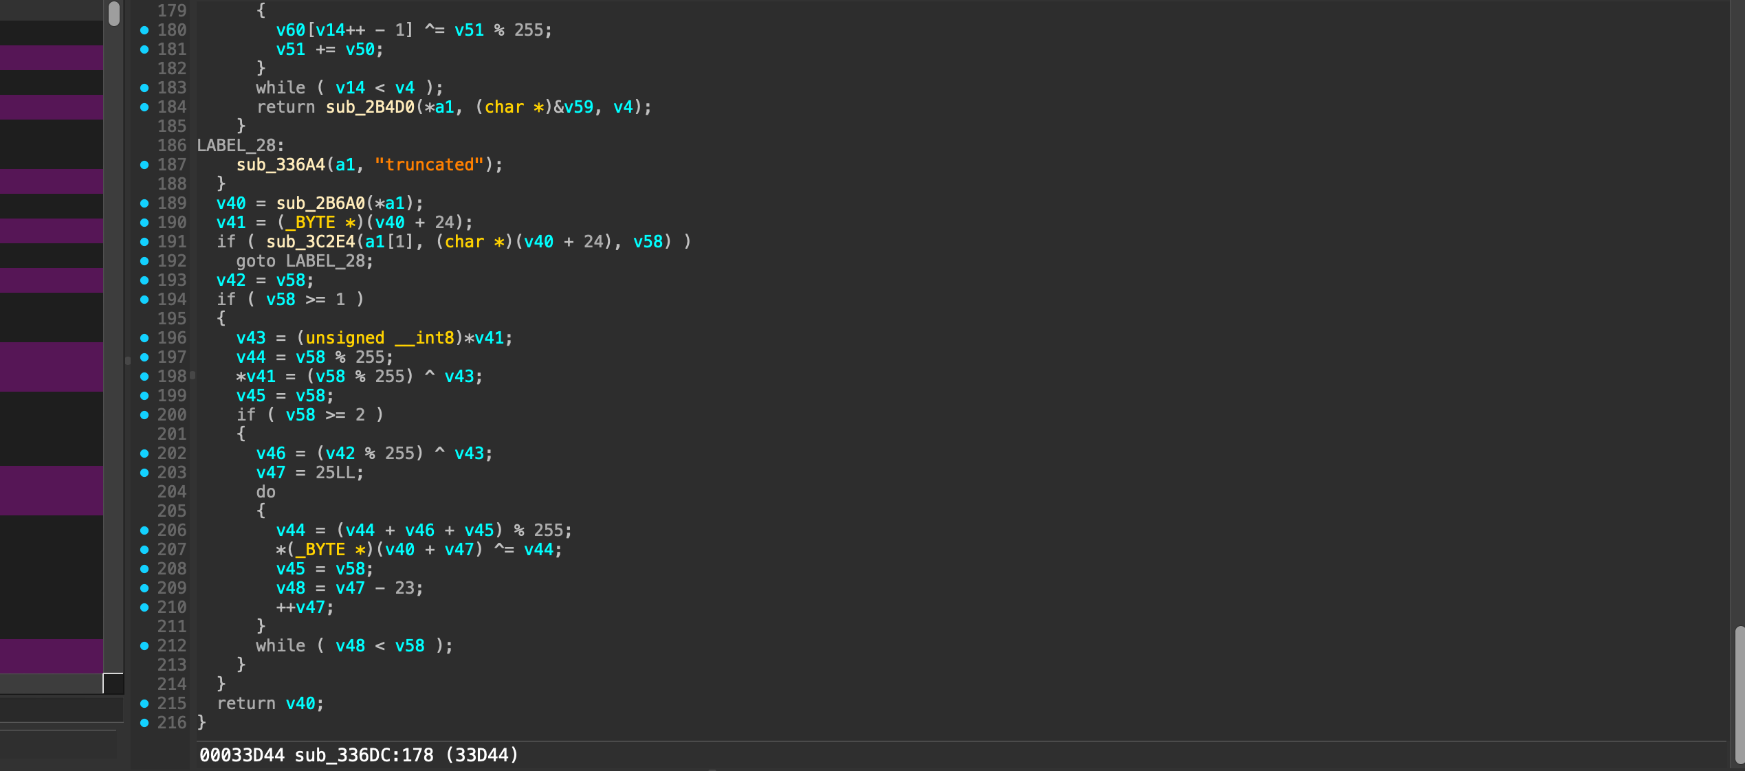Toggle breakpoint marker at line 194

144,300
